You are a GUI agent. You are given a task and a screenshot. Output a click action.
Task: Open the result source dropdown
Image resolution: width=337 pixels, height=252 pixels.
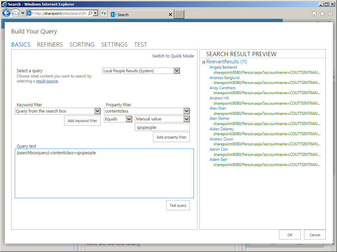[177, 71]
